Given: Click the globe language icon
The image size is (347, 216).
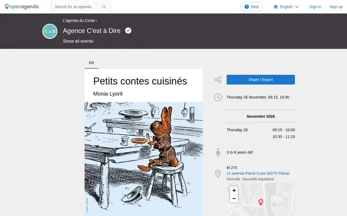Looking at the screenshot, I should (276, 7).
